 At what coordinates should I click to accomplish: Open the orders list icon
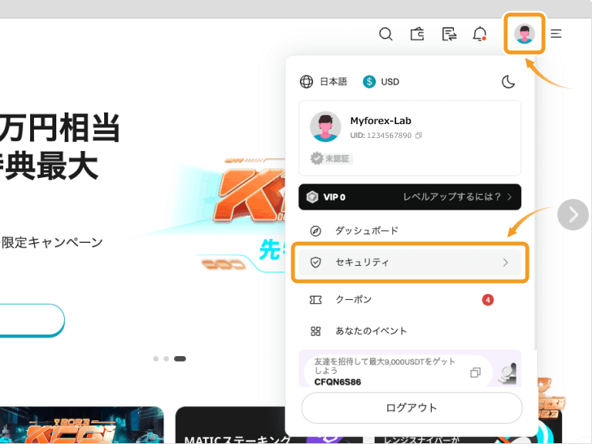coord(449,34)
